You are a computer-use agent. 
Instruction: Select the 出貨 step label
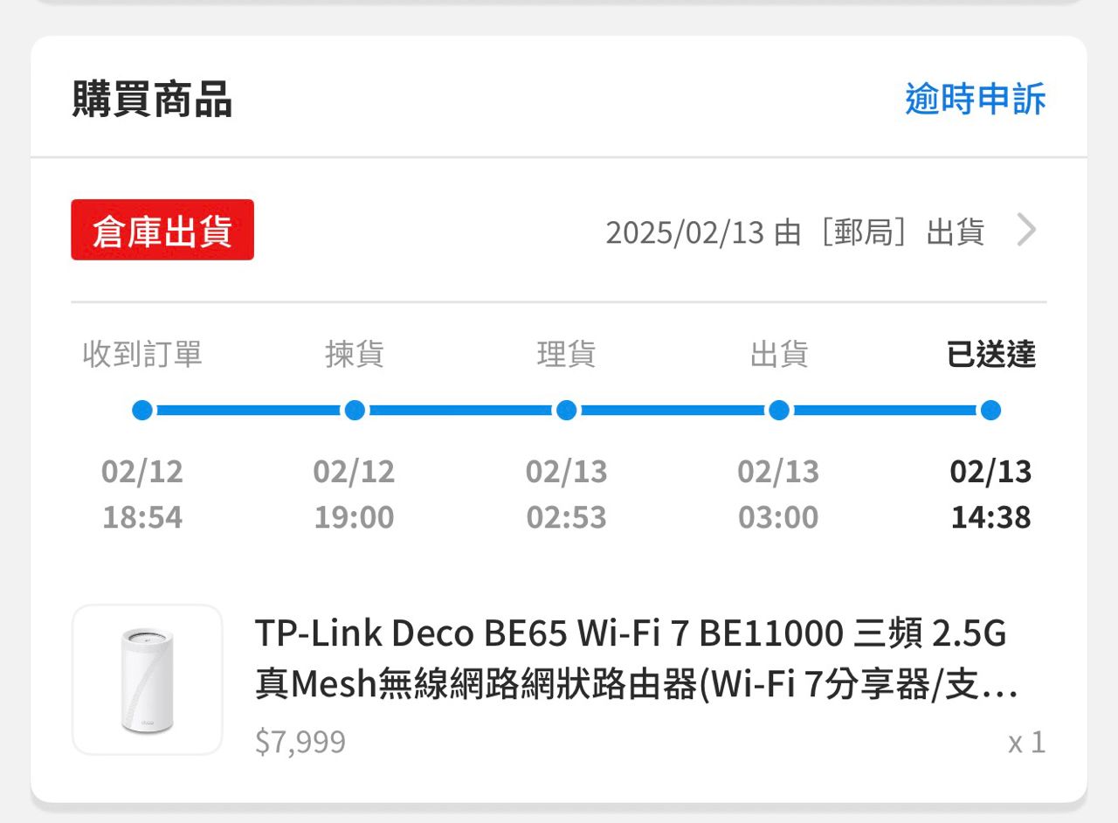(x=779, y=355)
